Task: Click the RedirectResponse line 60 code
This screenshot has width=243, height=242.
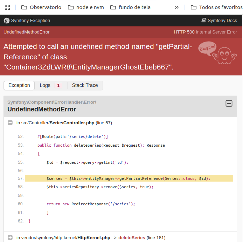Action: click(91, 204)
